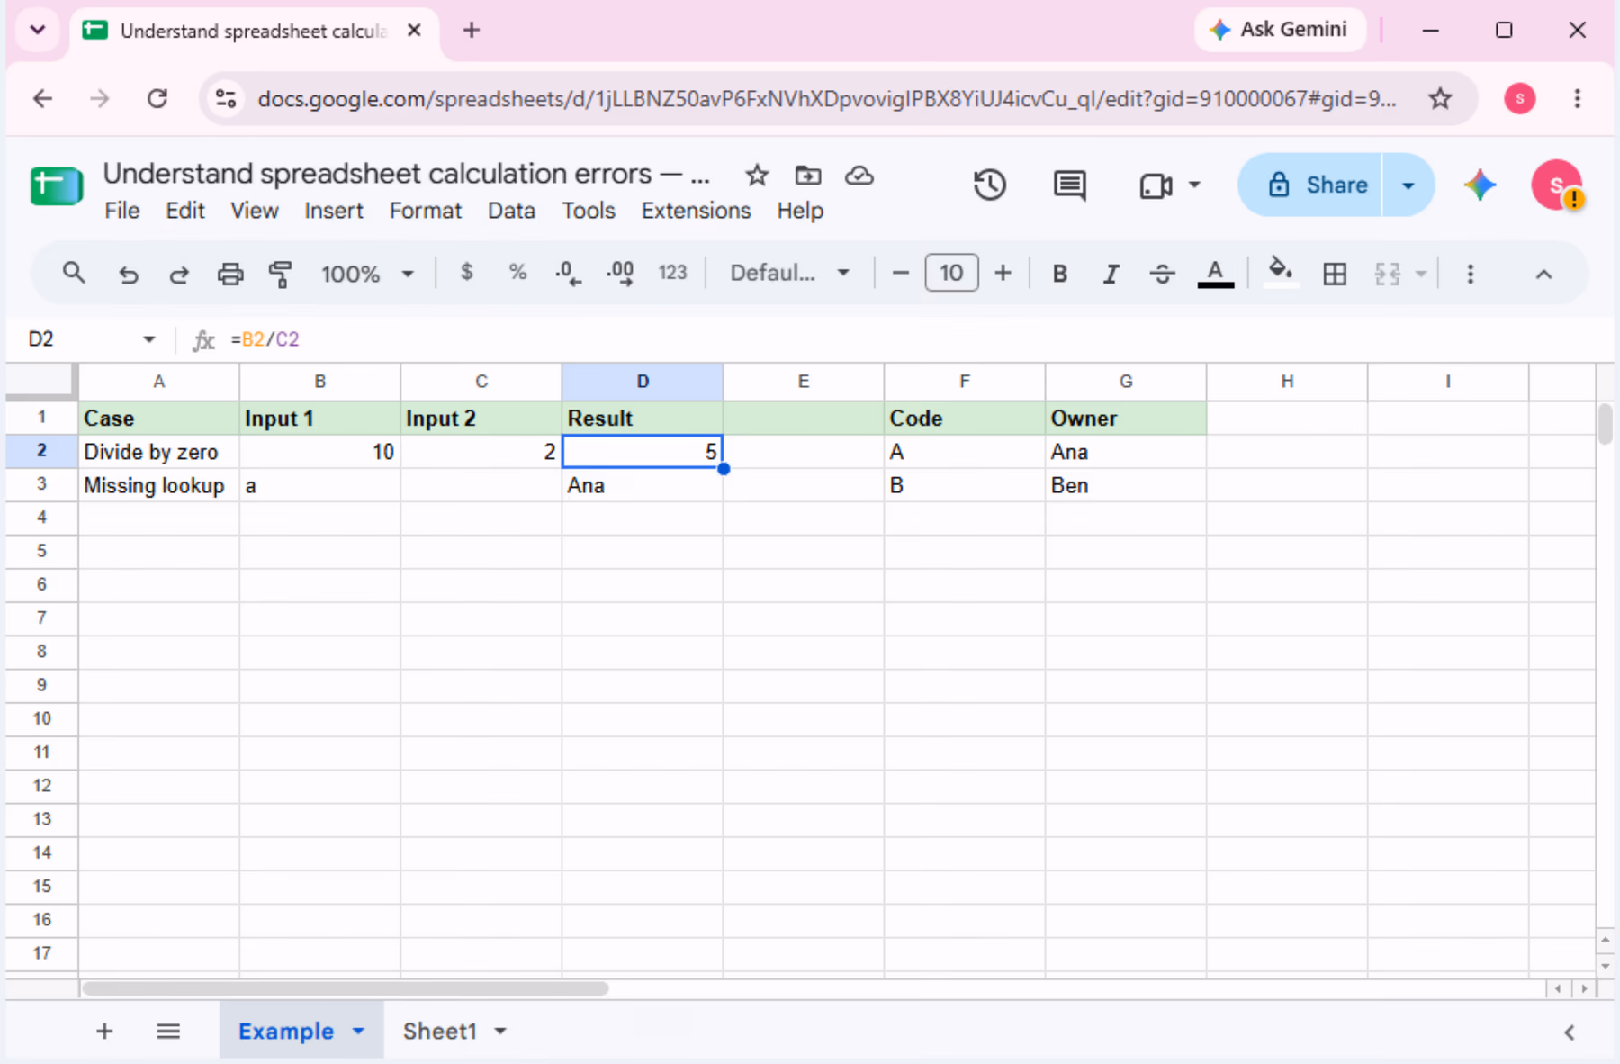Start a Meet call from camera icon

(x=1156, y=186)
